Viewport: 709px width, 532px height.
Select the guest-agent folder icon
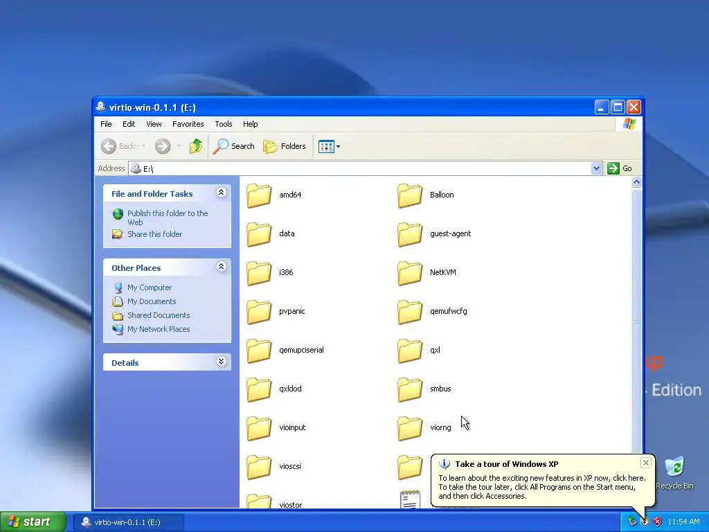coord(410,234)
